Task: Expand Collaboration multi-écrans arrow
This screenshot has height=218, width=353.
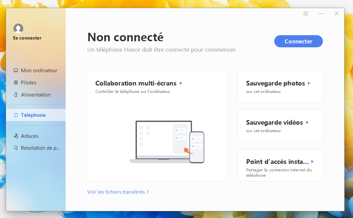Action: click(181, 83)
